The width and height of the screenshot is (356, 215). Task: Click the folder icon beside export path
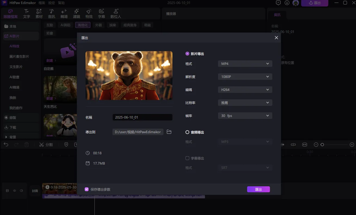pyautogui.click(x=169, y=132)
